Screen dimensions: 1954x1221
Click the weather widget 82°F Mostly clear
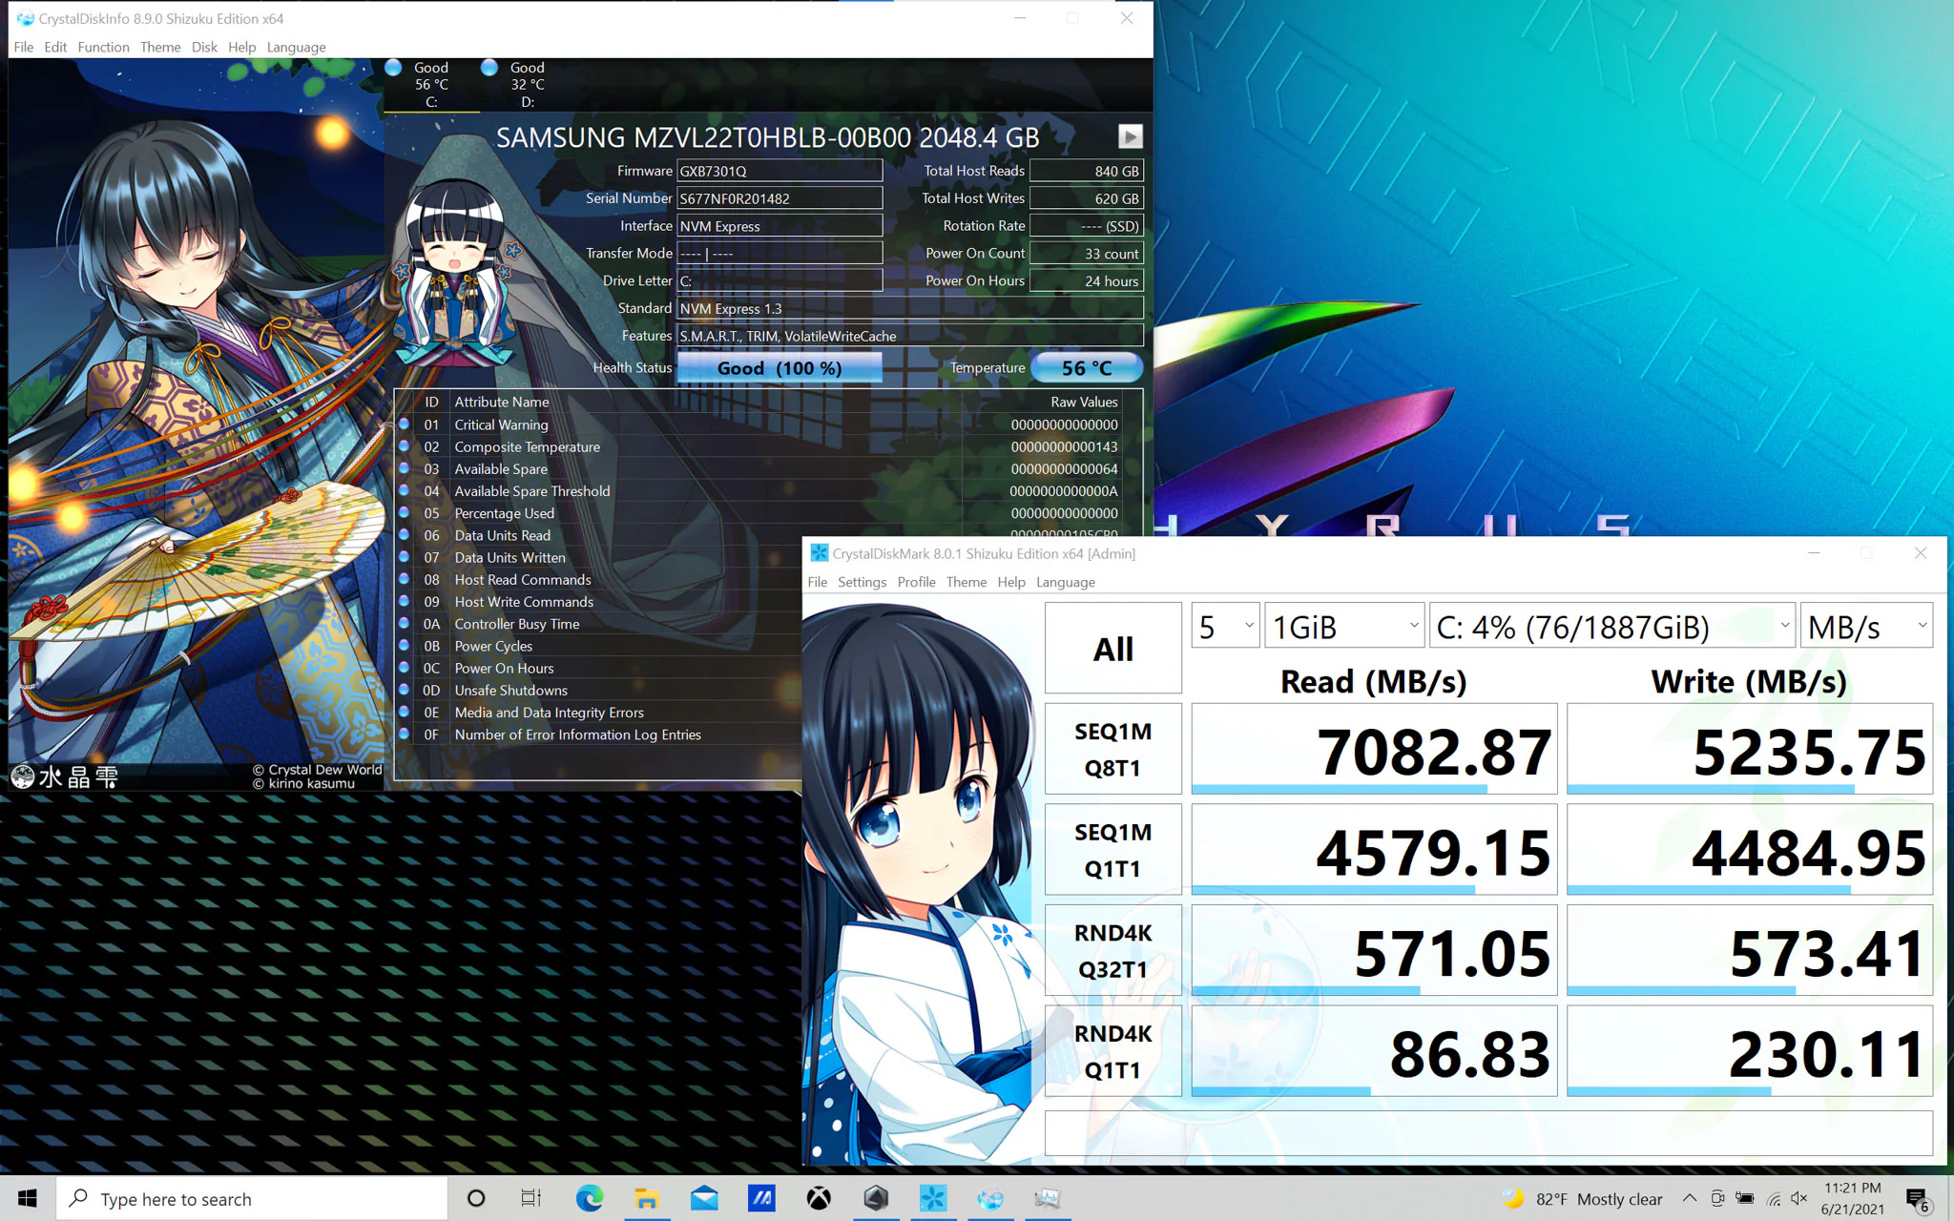[1582, 1199]
